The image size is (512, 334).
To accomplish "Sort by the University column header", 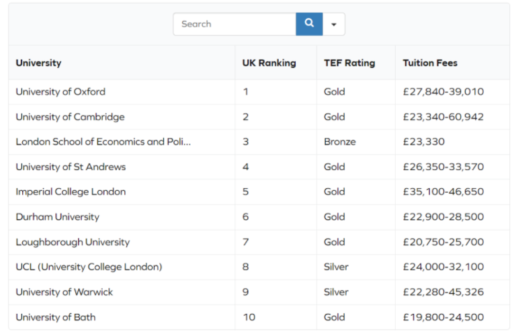I will tap(39, 63).
